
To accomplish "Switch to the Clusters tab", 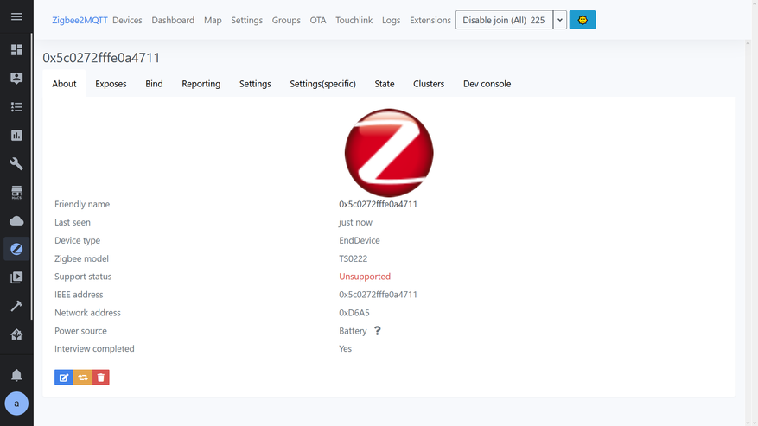I will click(x=429, y=84).
